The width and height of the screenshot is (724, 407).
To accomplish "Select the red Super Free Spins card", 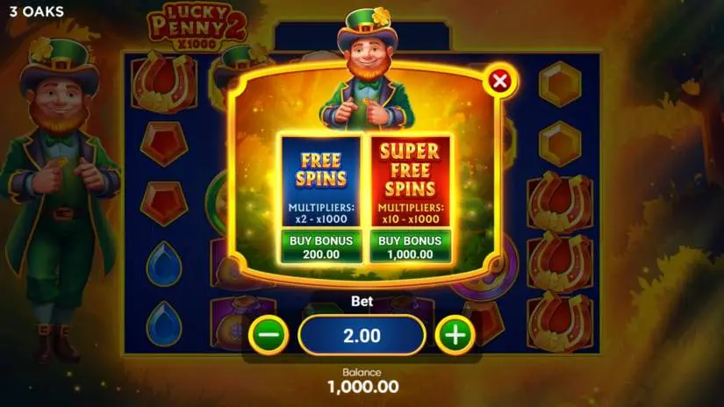I will point(410,182).
